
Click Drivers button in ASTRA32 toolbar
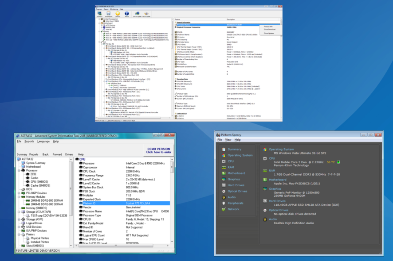pyautogui.click(x=69, y=154)
